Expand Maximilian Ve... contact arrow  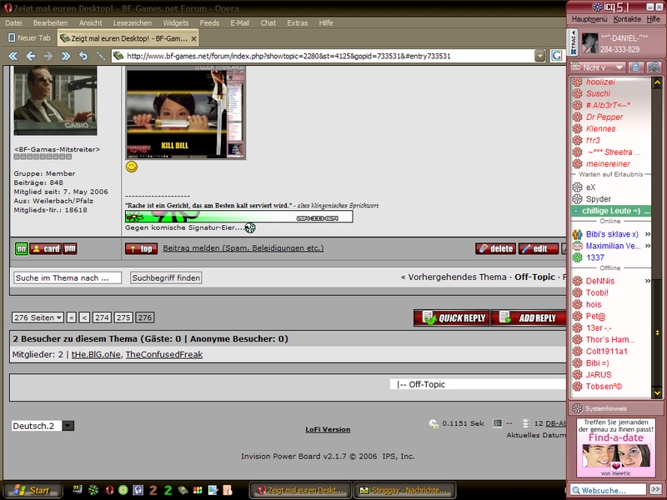[x=648, y=246]
